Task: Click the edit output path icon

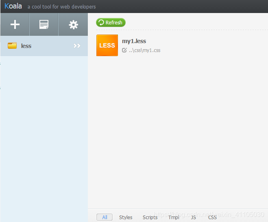Action: [x=124, y=50]
